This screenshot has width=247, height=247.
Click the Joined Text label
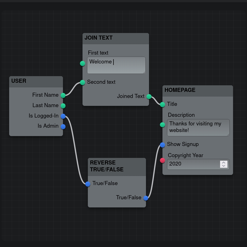(131, 96)
